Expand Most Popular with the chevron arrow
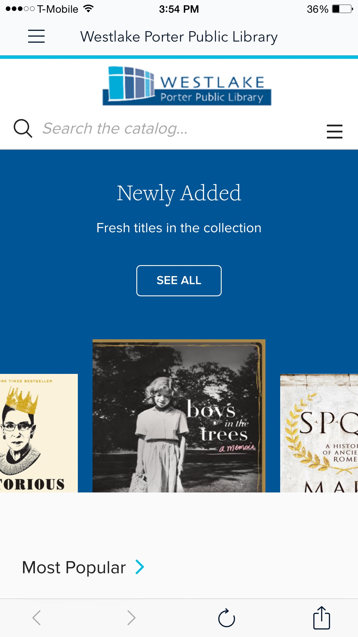 click(x=140, y=567)
